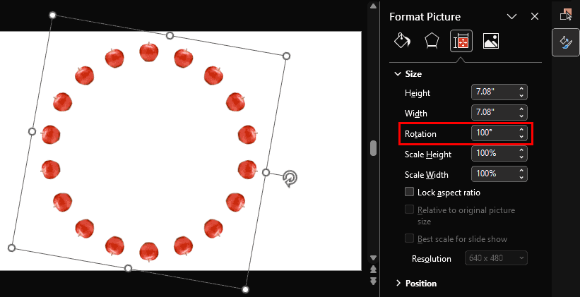Click the Scale Width input field
The image size is (580, 297).
pyautogui.click(x=492, y=174)
